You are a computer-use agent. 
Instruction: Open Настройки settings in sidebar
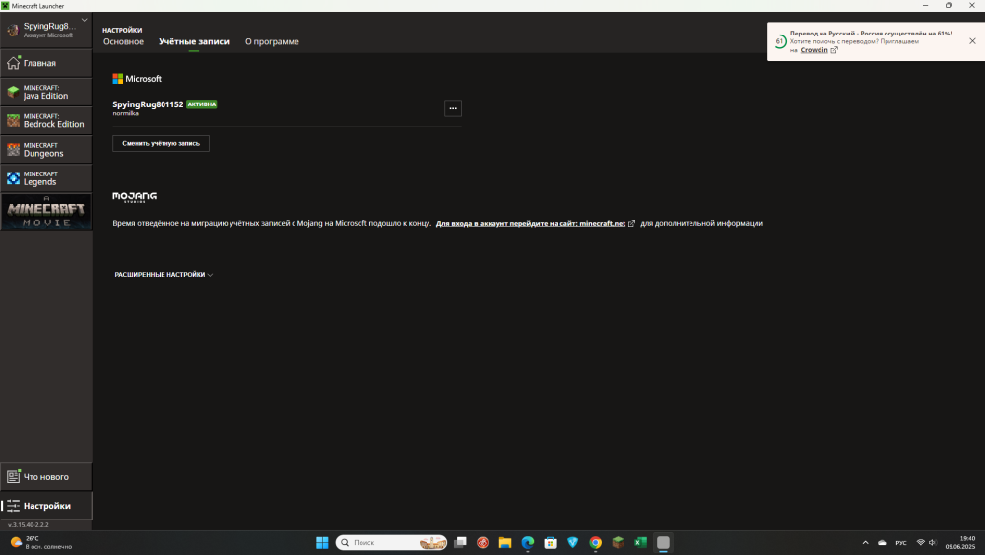46,506
